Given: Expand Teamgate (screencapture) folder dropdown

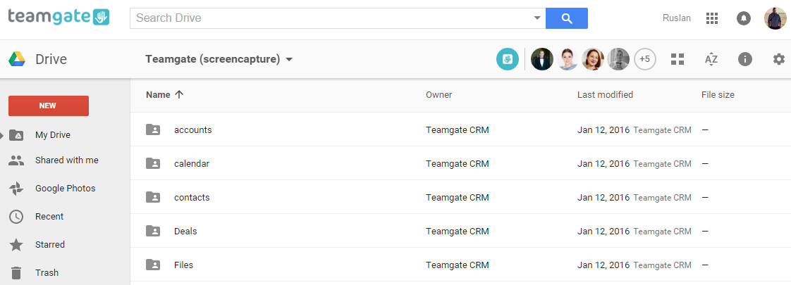Looking at the screenshot, I should (x=289, y=59).
